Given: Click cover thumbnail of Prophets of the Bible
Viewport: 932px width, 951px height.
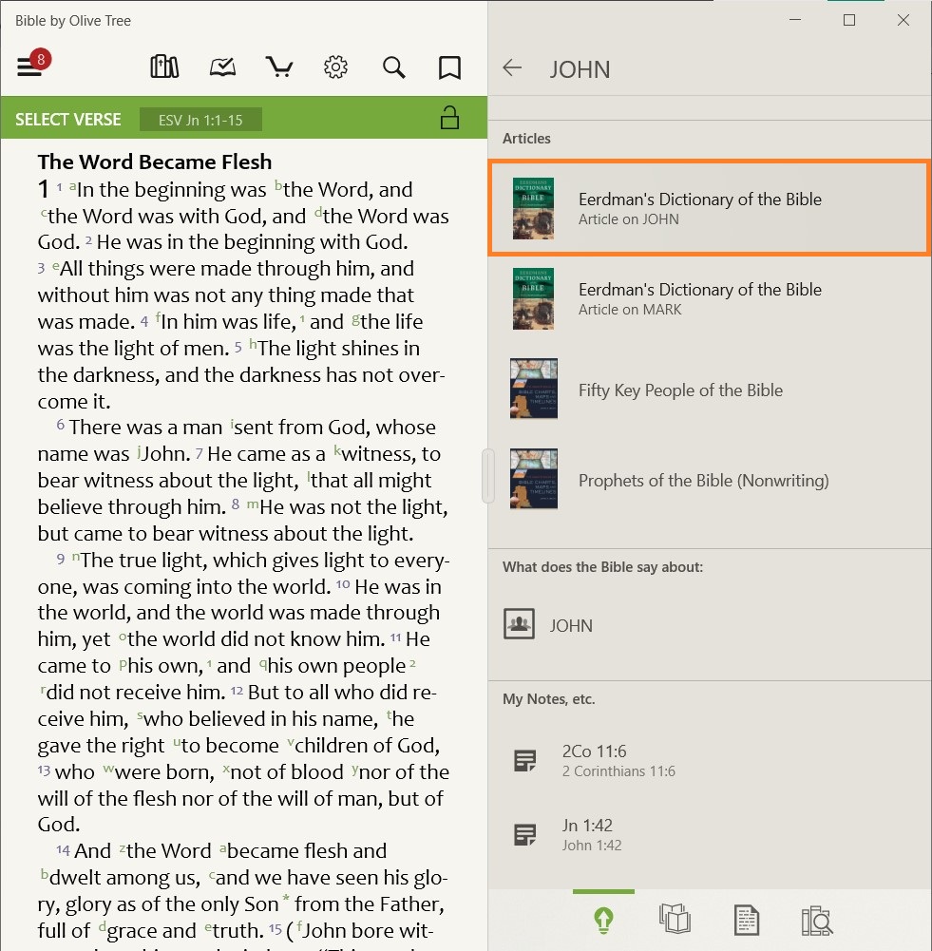Looking at the screenshot, I should [534, 479].
